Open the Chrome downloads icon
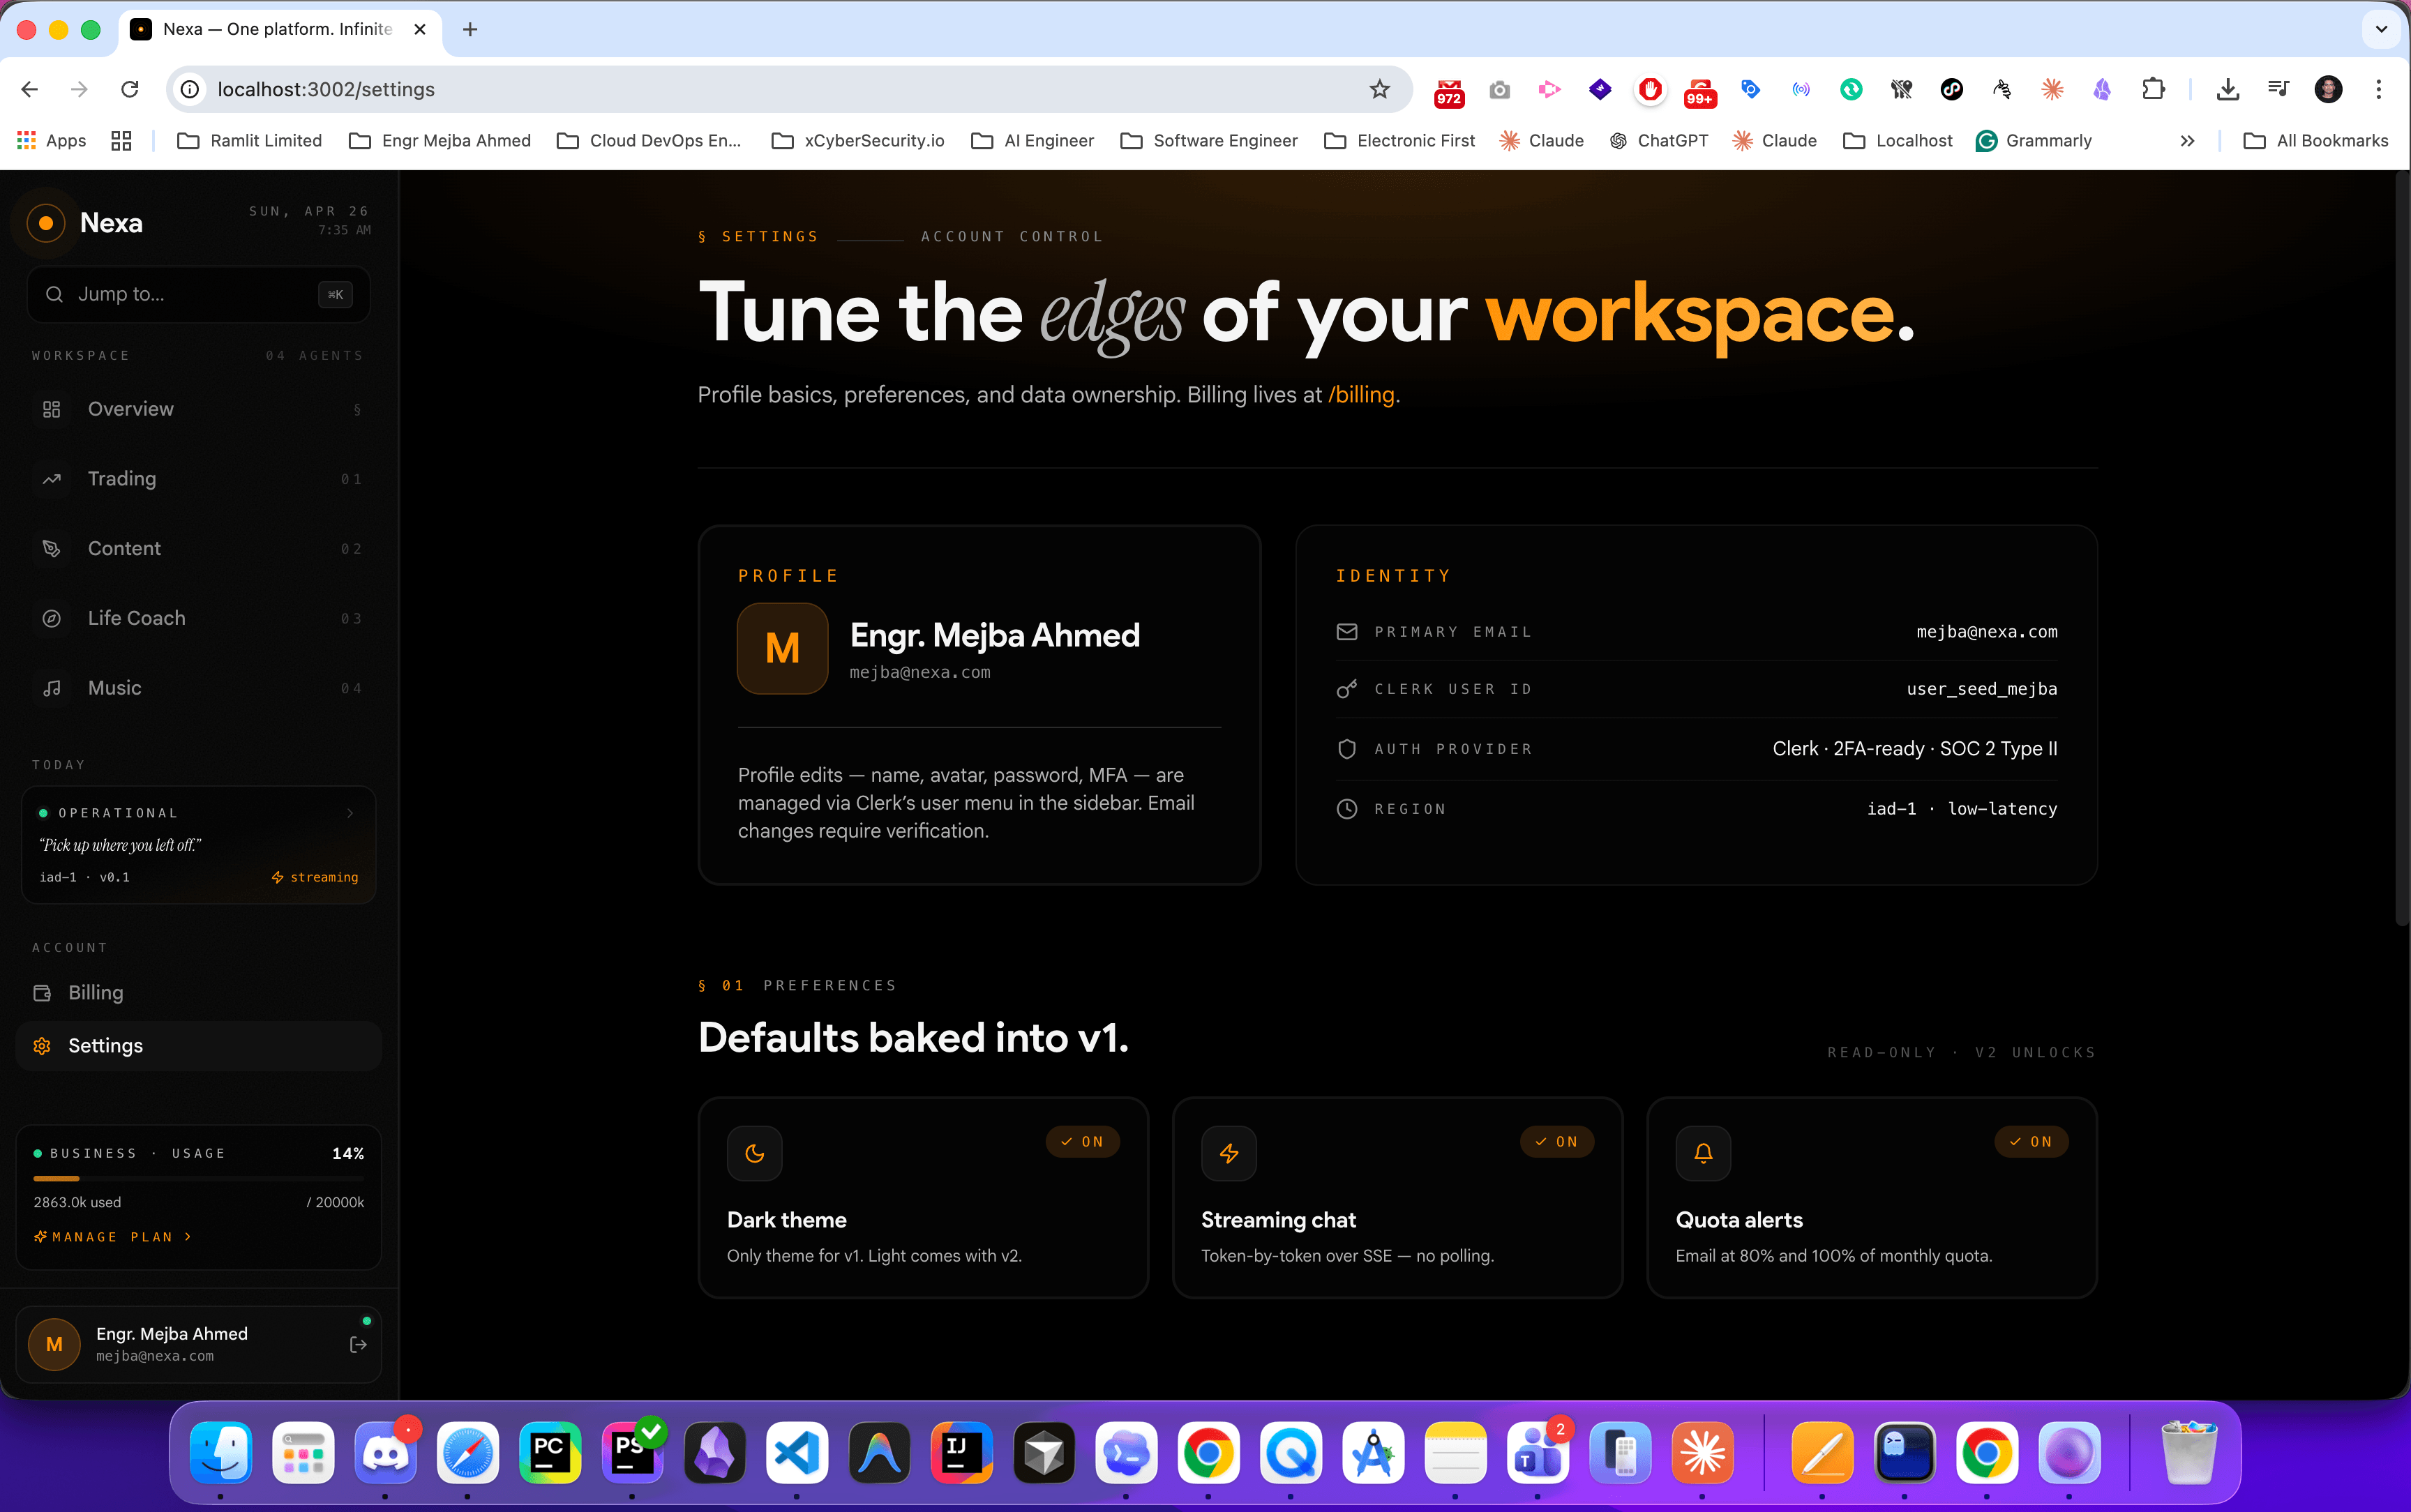 coord(2228,89)
